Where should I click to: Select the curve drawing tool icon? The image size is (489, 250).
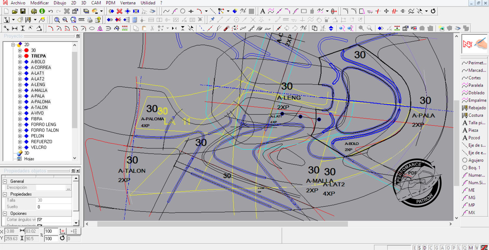(x=166, y=11)
